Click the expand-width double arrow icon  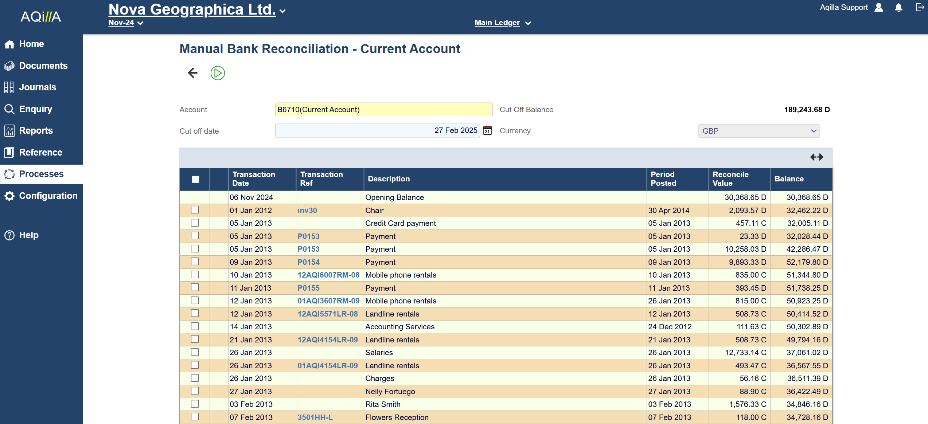816,157
